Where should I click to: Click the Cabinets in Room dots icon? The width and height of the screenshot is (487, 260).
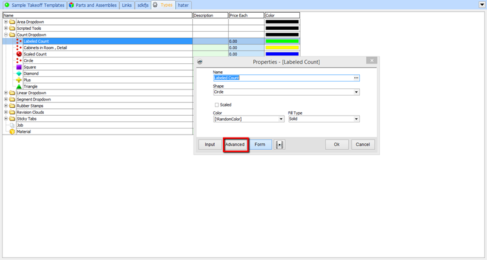[x=19, y=47]
